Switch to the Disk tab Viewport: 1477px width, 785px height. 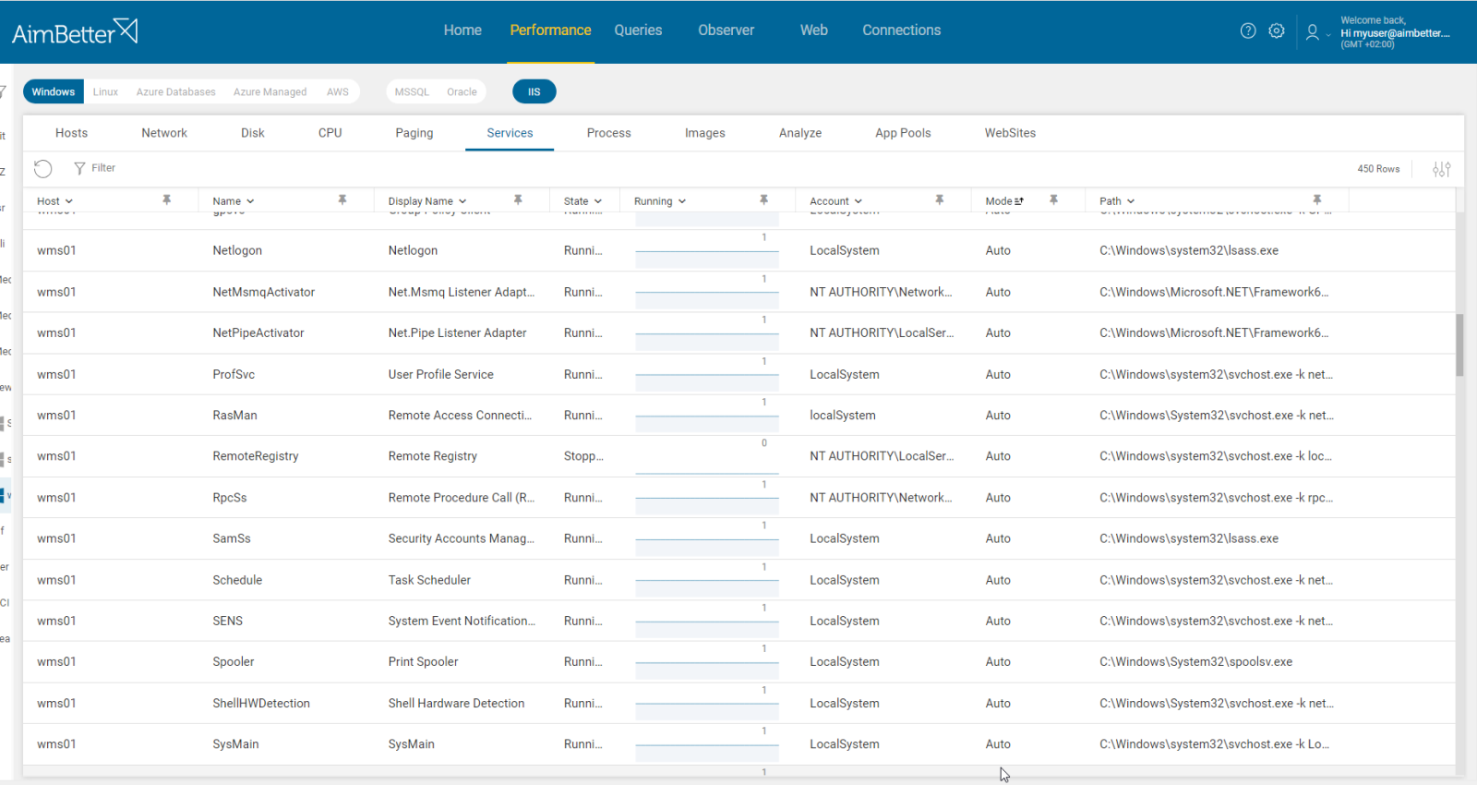(253, 133)
